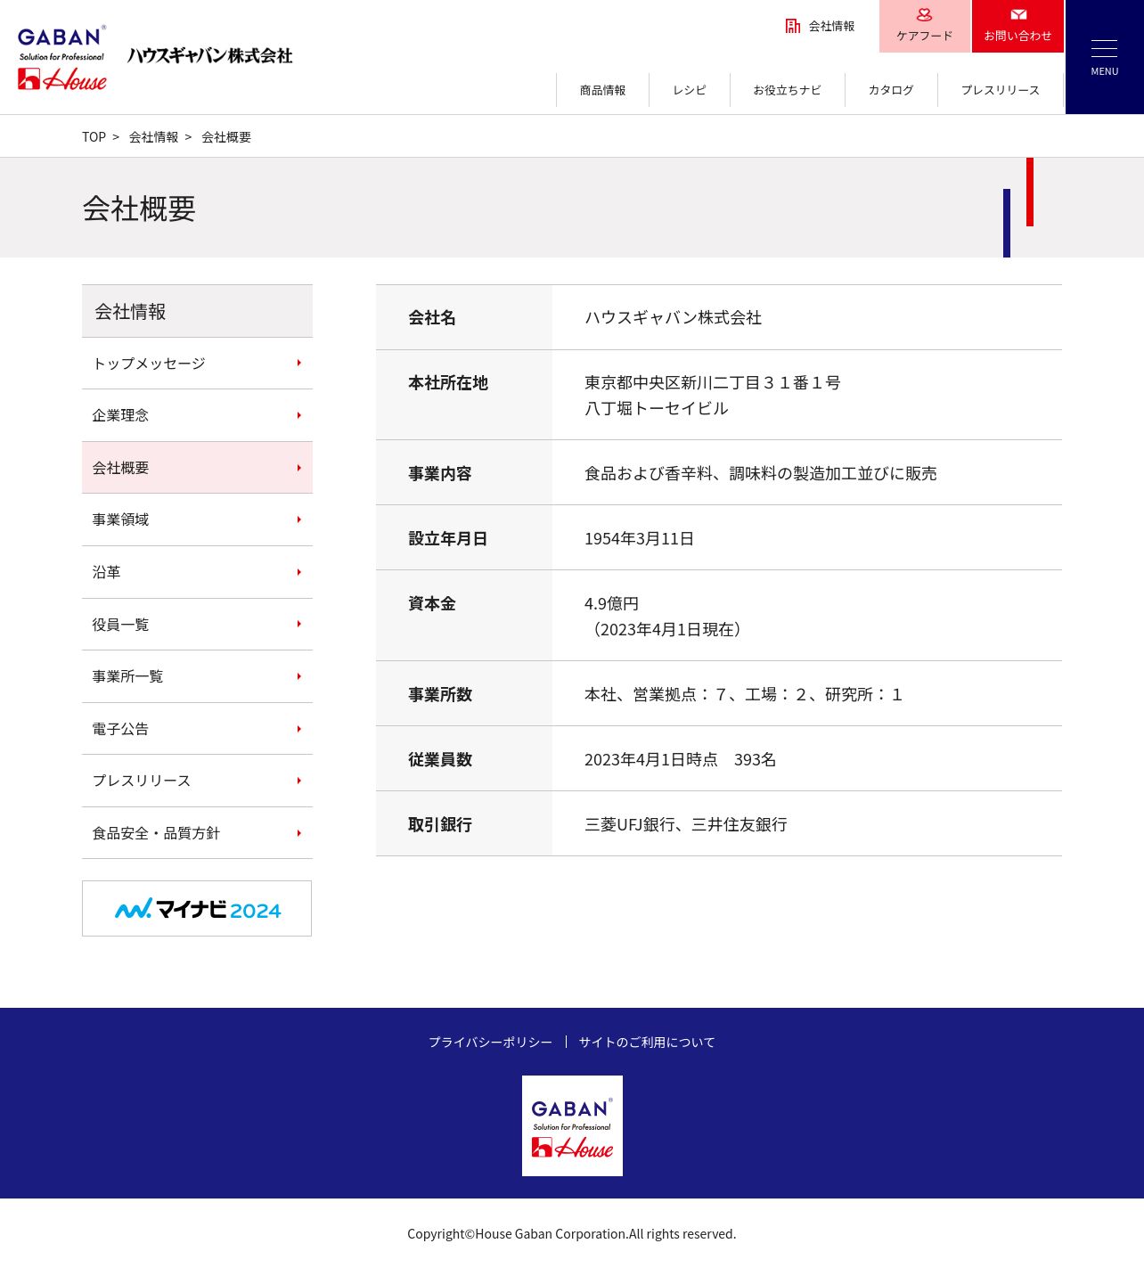Open the ケアフード button
Image resolution: width=1144 pixels, height=1268 pixels.
coord(924,26)
